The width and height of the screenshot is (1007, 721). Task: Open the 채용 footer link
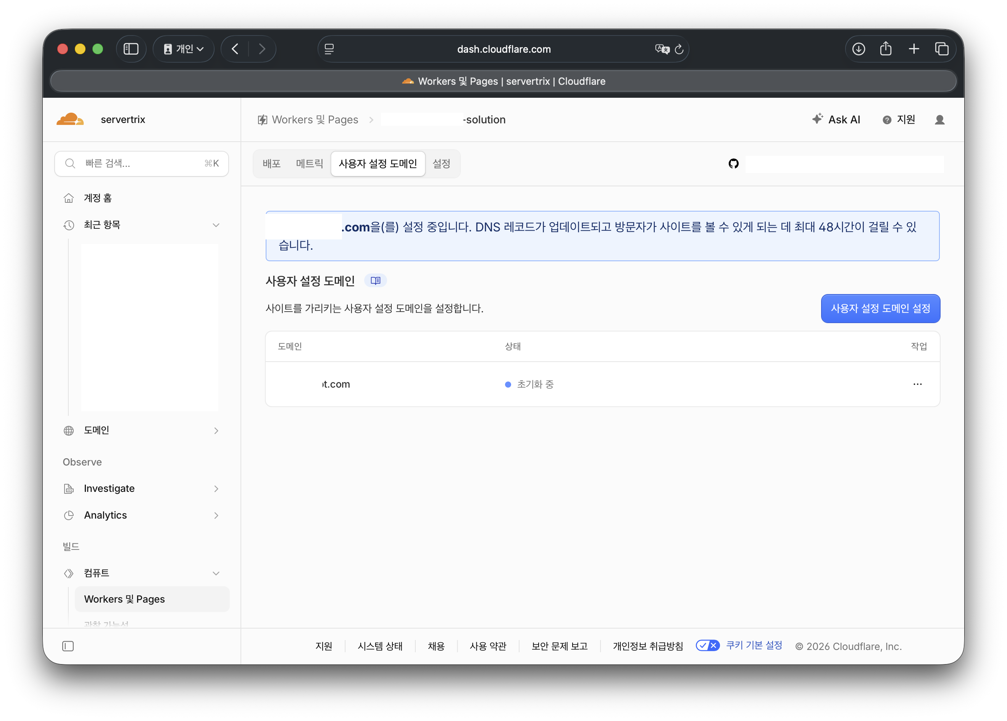(436, 647)
